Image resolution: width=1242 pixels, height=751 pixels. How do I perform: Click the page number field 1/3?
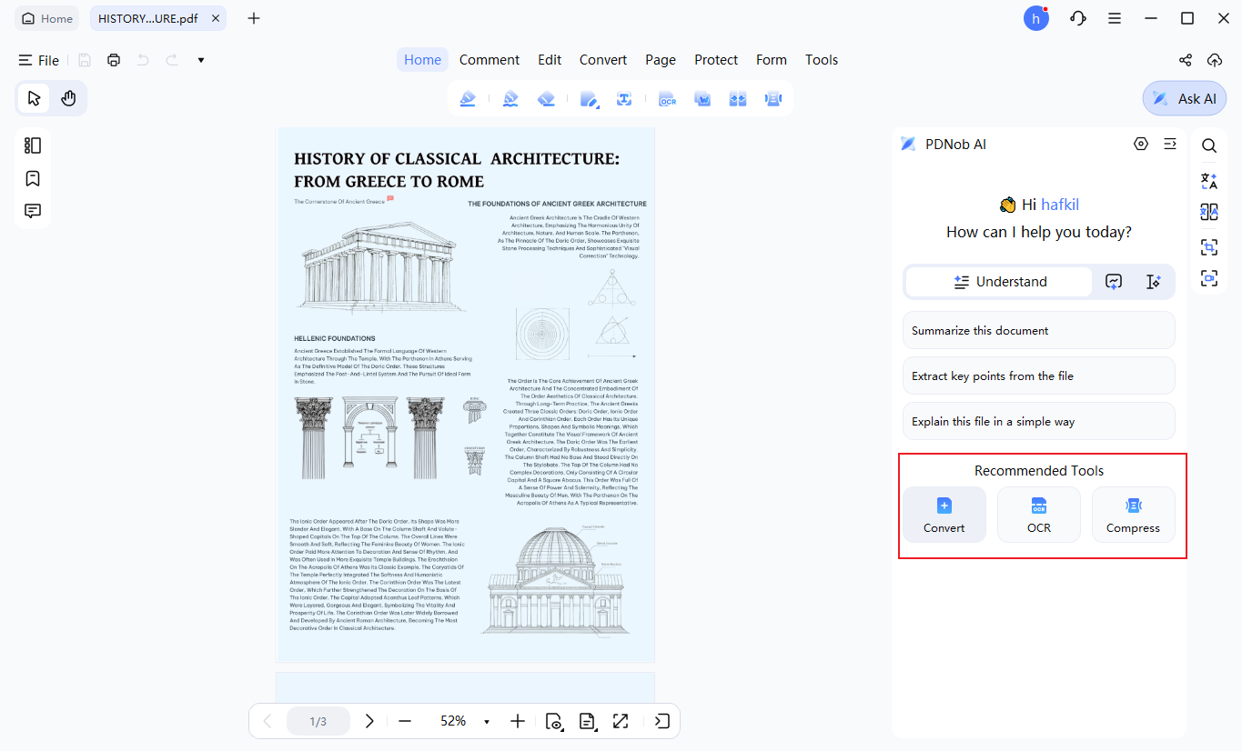click(318, 721)
